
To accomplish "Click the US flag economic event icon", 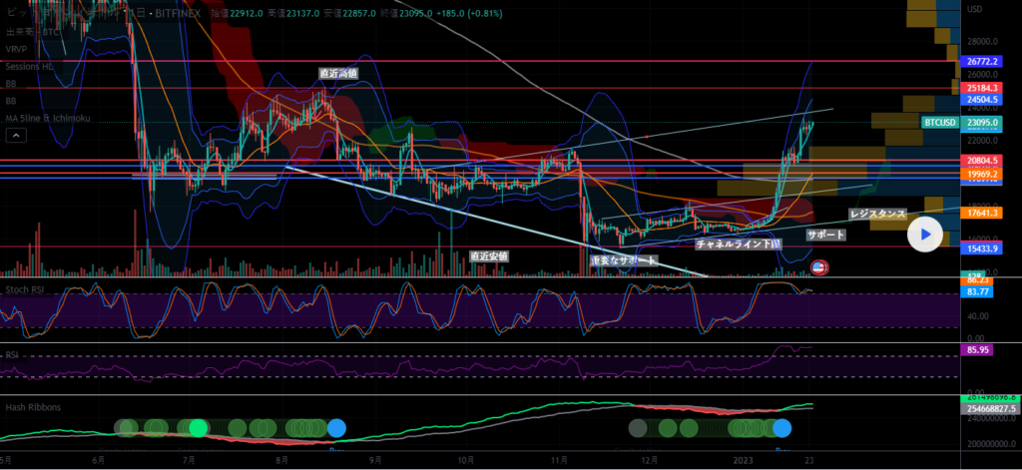I will click(x=818, y=266).
